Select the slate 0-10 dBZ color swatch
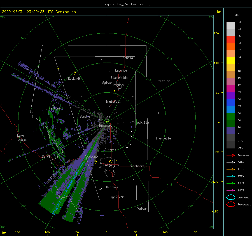Screen dimensions: 252x236 [231, 131]
